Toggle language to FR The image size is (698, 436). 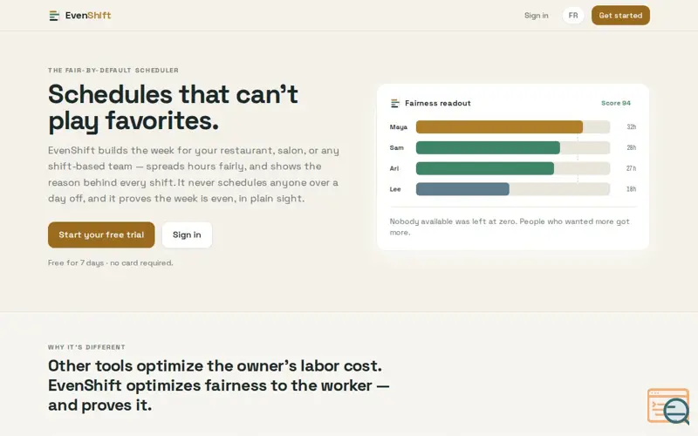coord(573,16)
